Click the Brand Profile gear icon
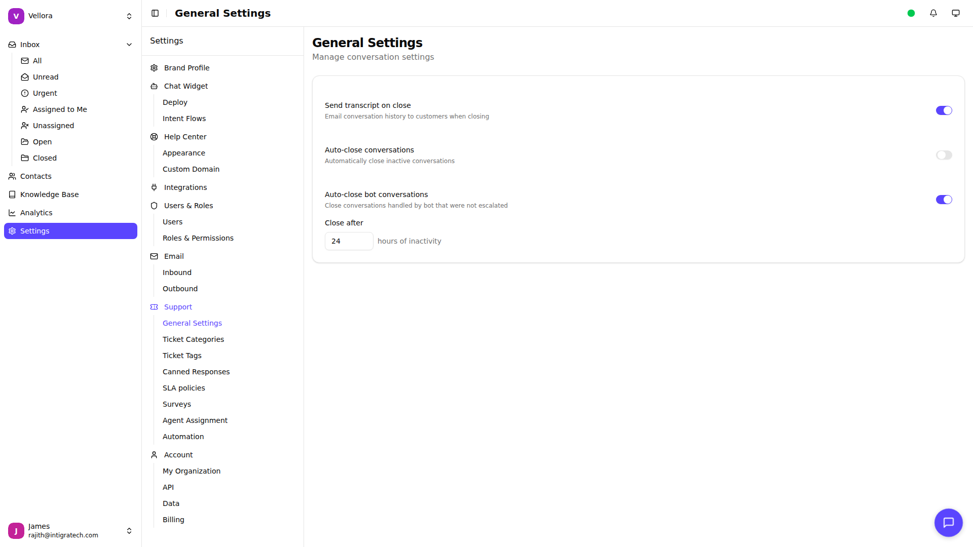The width and height of the screenshot is (973, 547). coord(154,68)
